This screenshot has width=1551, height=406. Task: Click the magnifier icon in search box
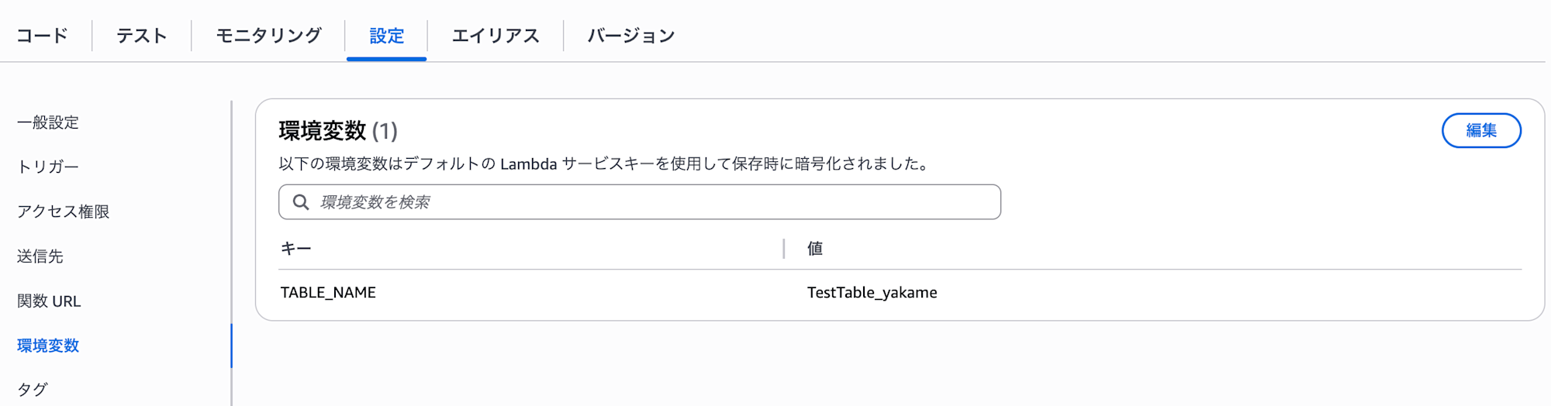click(301, 202)
